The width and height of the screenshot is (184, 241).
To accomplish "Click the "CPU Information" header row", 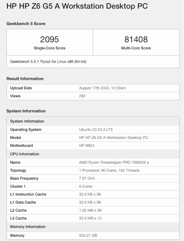I will [x=93, y=154].
